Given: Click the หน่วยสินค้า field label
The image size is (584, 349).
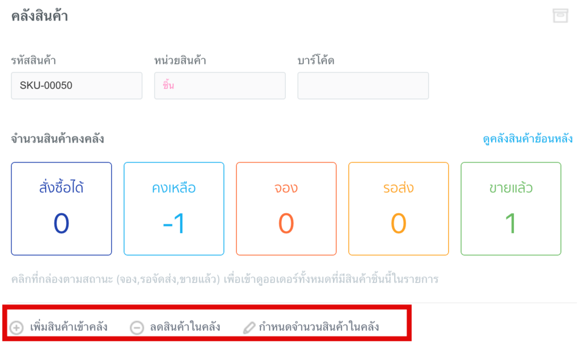Looking at the screenshot, I should tap(180, 60).
